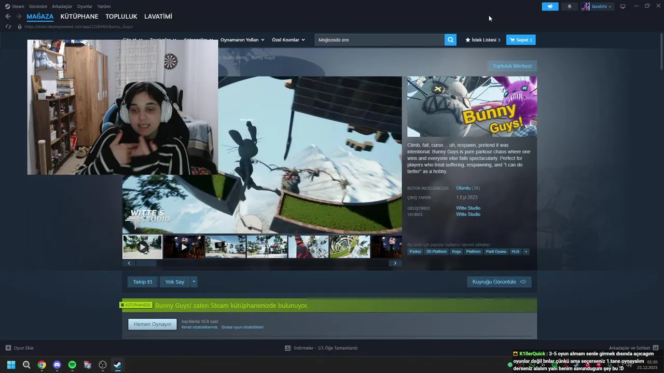Open the Windows Start menu

click(x=11, y=365)
